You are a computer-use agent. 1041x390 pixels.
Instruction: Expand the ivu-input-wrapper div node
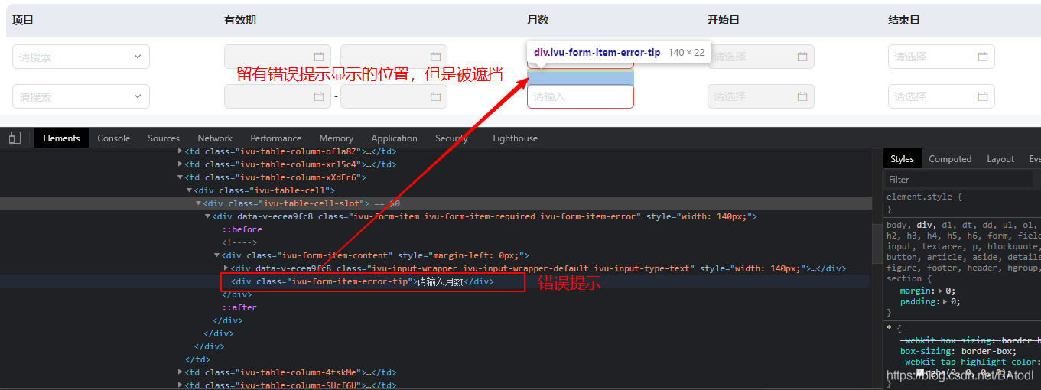pos(226,268)
